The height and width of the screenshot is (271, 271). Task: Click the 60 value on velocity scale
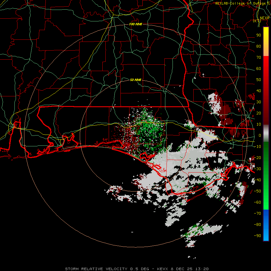pyautogui.click(x=259, y=68)
